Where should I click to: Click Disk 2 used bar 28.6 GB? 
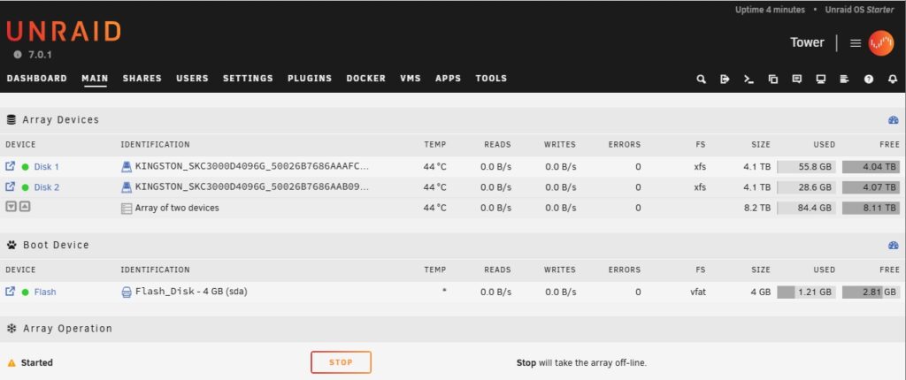click(x=806, y=187)
